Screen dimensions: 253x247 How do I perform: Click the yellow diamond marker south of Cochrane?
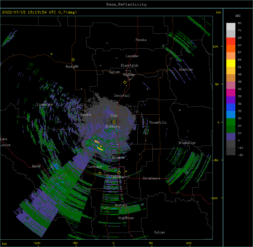(x=100, y=173)
